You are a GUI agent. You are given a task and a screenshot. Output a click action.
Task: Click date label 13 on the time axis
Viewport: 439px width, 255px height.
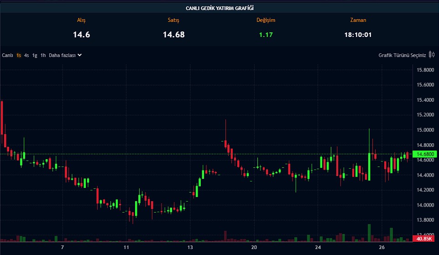click(190, 247)
